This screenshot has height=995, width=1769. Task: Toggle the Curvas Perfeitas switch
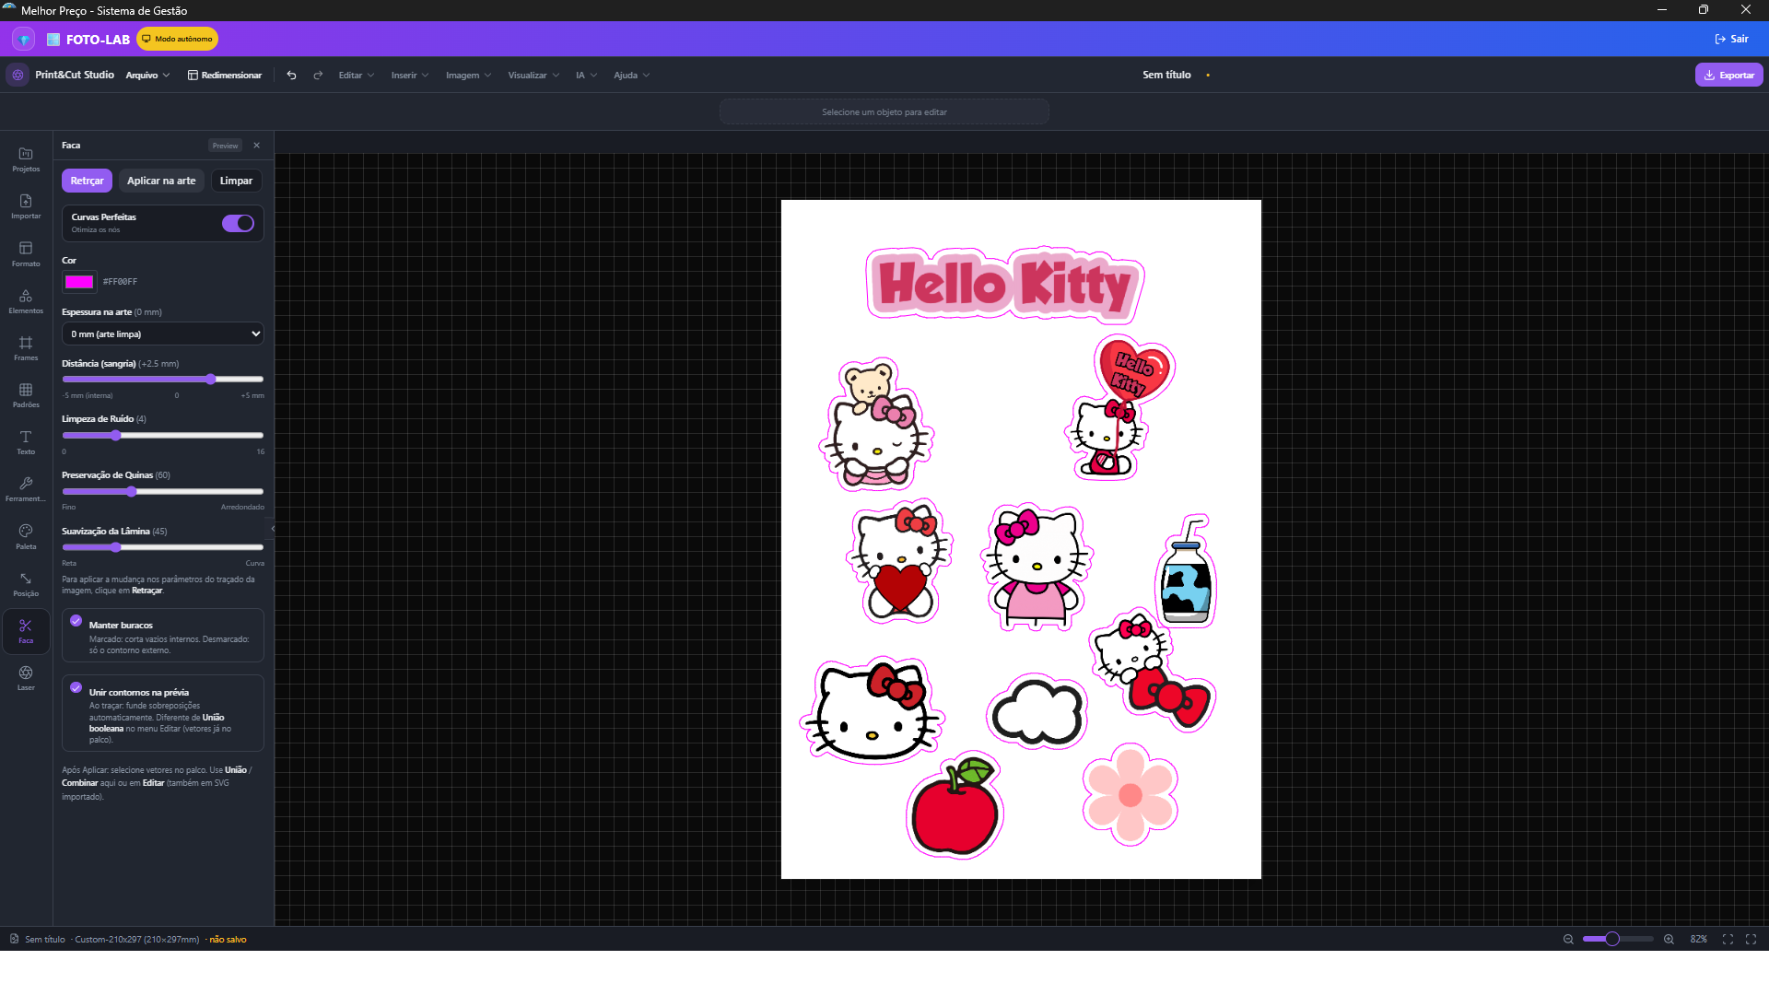click(238, 223)
